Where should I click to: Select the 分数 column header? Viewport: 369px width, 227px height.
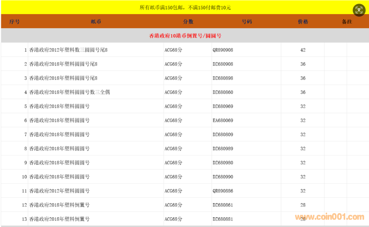188,22
